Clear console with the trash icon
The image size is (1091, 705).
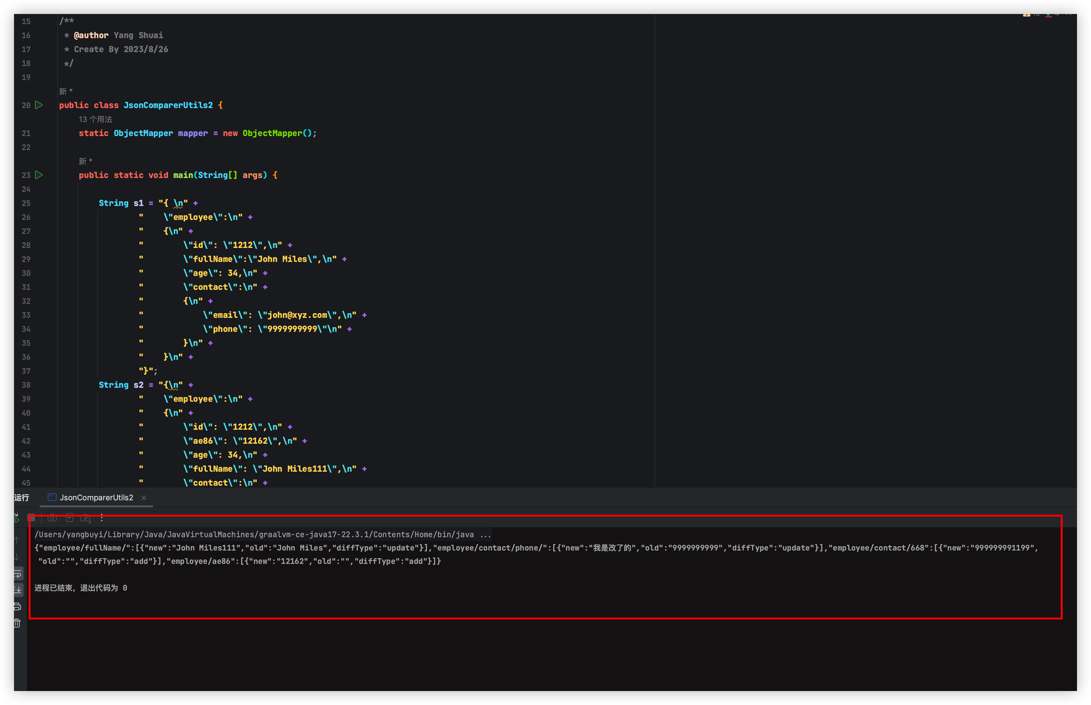coord(17,623)
